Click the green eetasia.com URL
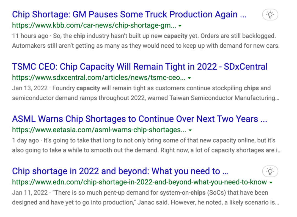297x217 pixels. coord(99,130)
